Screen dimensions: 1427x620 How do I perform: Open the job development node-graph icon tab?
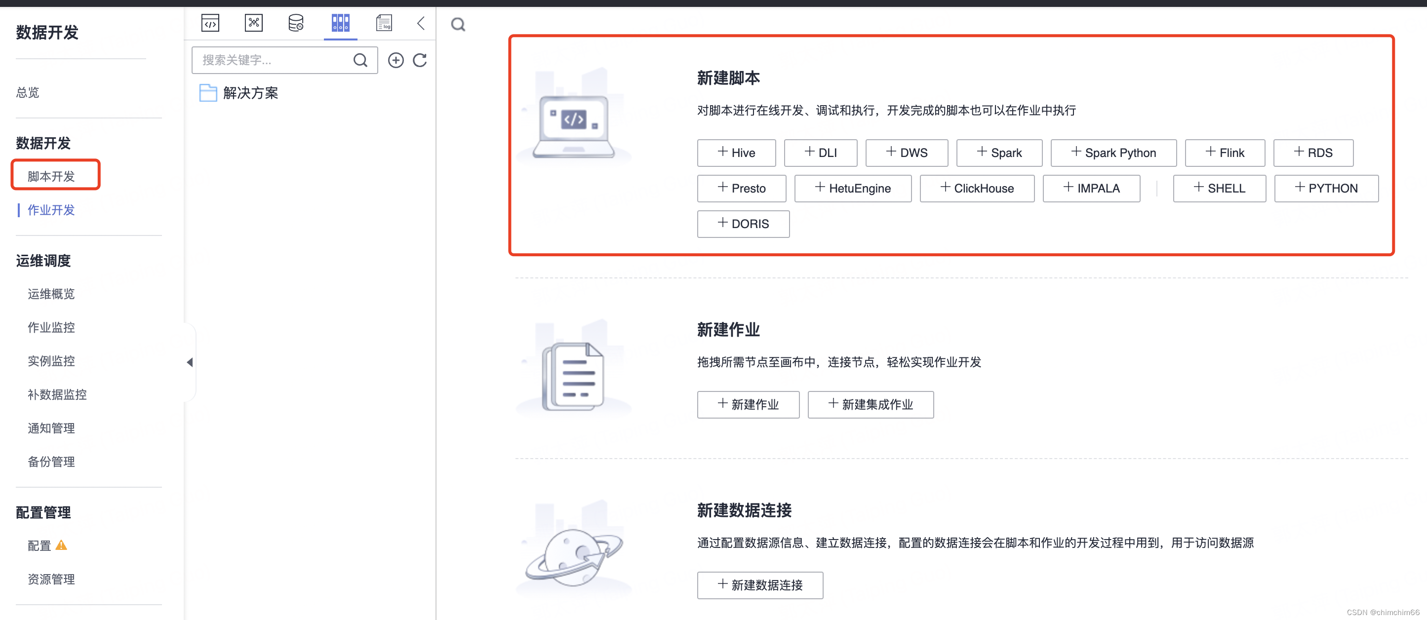tap(253, 23)
